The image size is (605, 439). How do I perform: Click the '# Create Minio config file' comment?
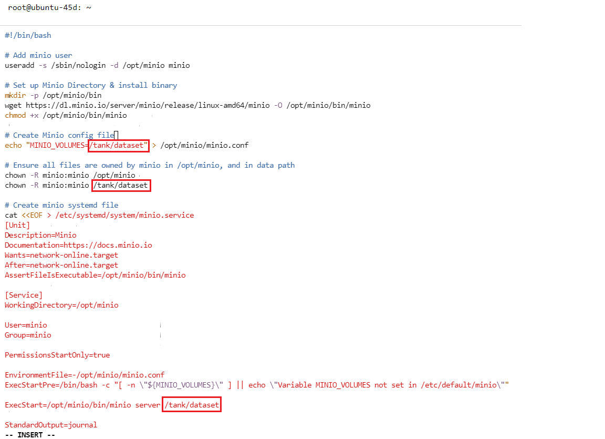click(59, 135)
